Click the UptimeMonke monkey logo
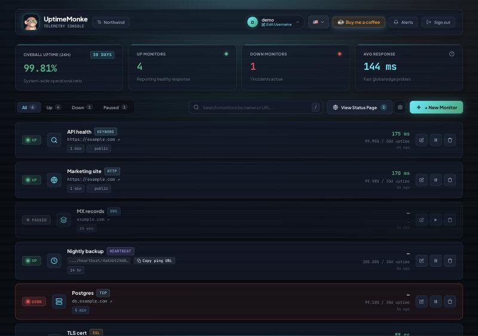The image size is (478, 336). pyautogui.click(x=31, y=22)
